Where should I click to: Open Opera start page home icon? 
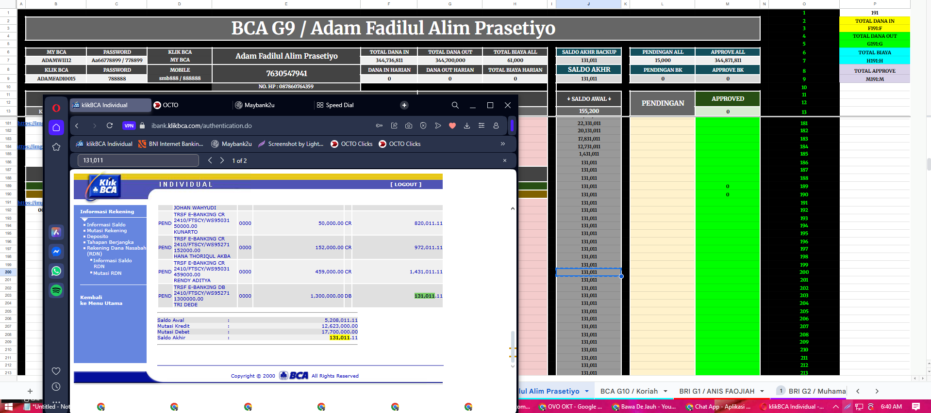click(x=56, y=127)
